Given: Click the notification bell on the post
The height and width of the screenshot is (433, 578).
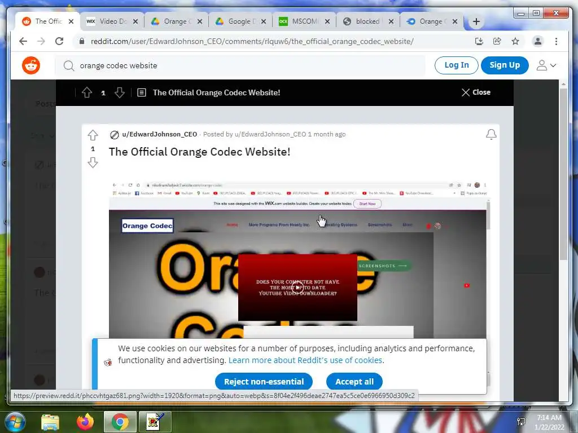Looking at the screenshot, I should pyautogui.click(x=491, y=134).
